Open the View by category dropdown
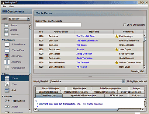The height and width of the screenshot is (114, 149). (x=19, y=19)
